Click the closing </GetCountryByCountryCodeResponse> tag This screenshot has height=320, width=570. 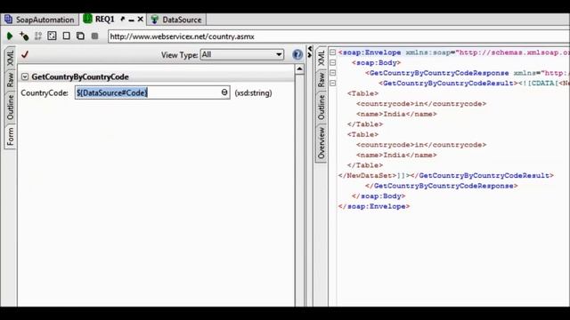442,186
